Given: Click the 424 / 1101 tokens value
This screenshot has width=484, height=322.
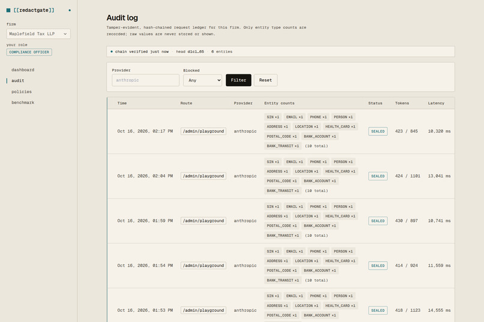Looking at the screenshot, I should (x=408, y=176).
